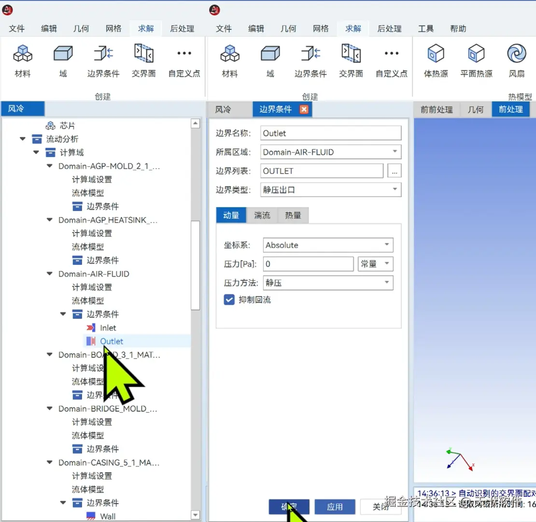The image size is (536, 522).
Task: Click 边界条件 folder icon under Domain-AGP_HEATSINK
Action: pos(77,261)
